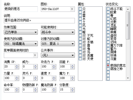This screenshot has width=133, height=100.
Task: Increase the 命中率 value
Action: (x=17, y=89)
